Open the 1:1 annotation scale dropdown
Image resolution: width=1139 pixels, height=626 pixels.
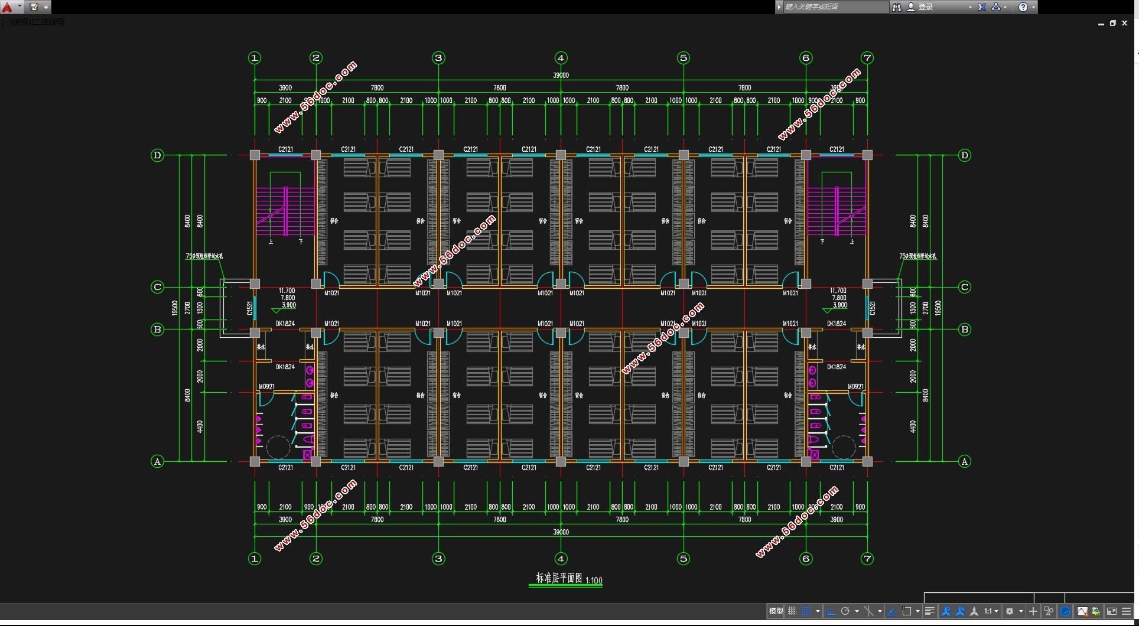(991, 611)
